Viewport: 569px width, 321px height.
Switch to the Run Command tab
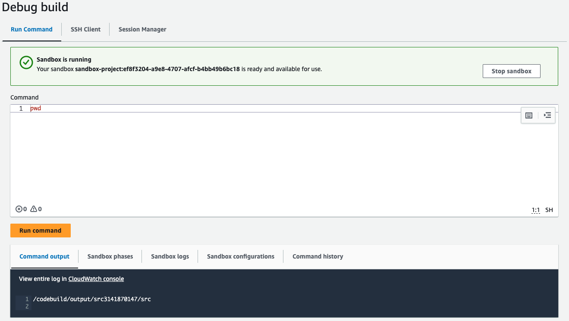point(31,29)
